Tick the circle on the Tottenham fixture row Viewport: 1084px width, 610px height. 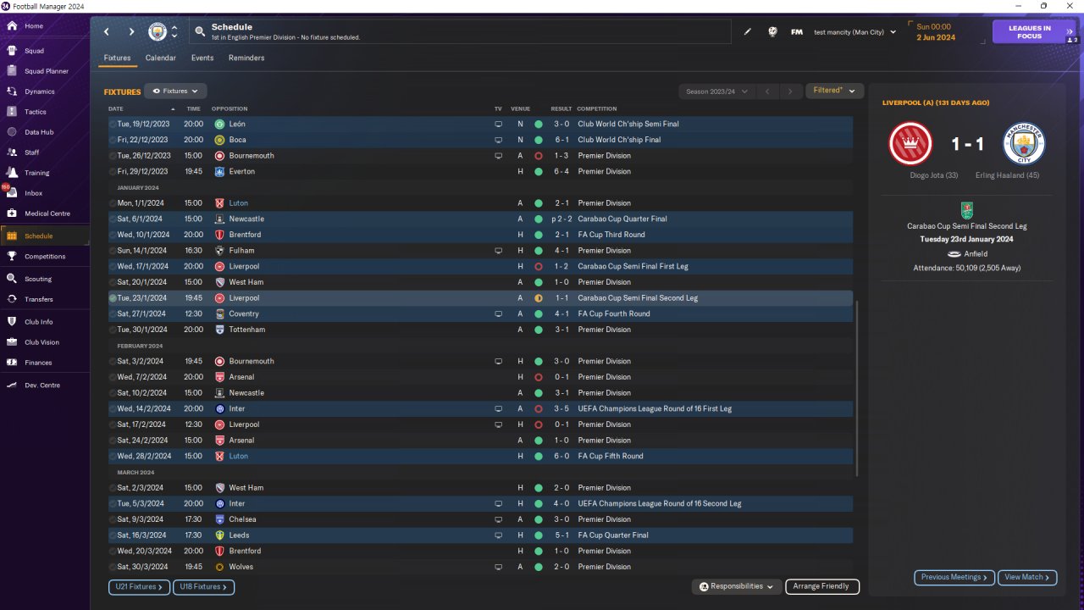point(113,330)
